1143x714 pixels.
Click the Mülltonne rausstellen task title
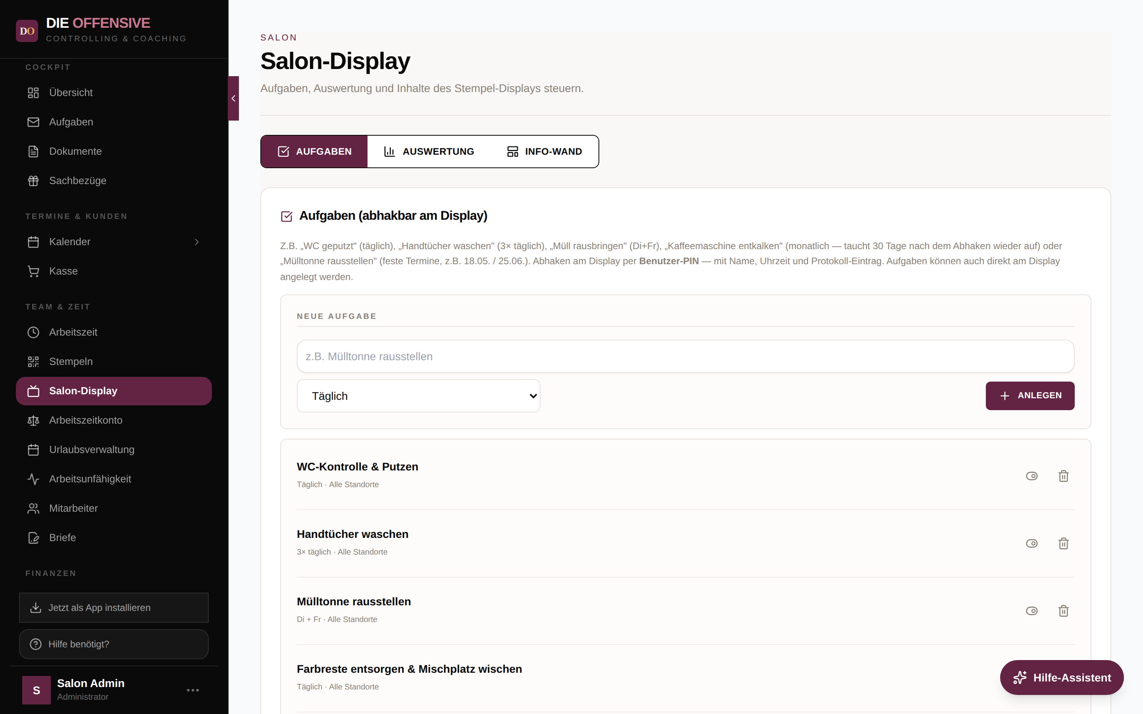[354, 602]
